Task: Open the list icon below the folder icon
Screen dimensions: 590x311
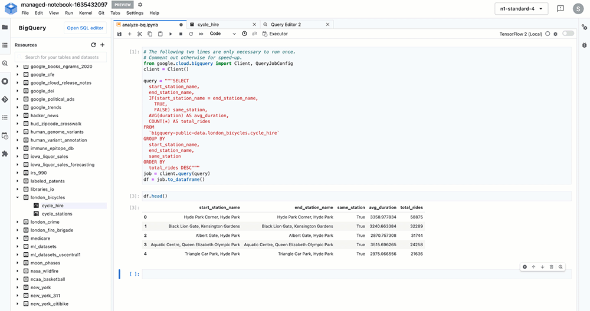Action: (x=5, y=45)
